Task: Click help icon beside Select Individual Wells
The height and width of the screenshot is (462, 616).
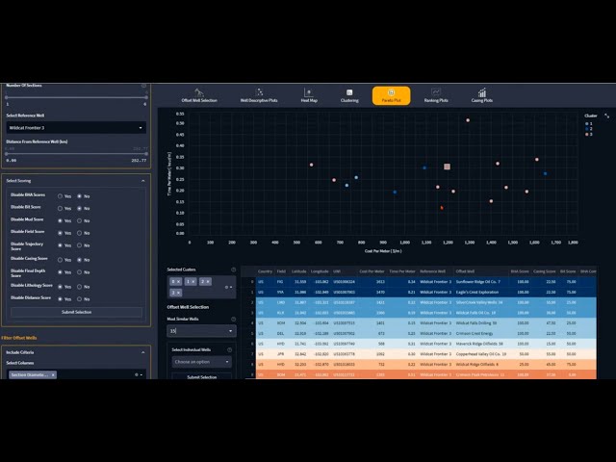Action: tap(229, 349)
